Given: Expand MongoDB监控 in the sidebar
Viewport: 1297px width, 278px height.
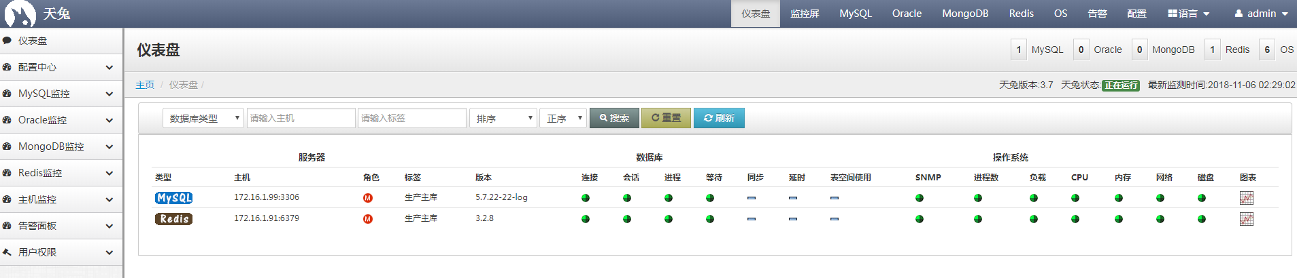Looking at the screenshot, I should point(61,146).
